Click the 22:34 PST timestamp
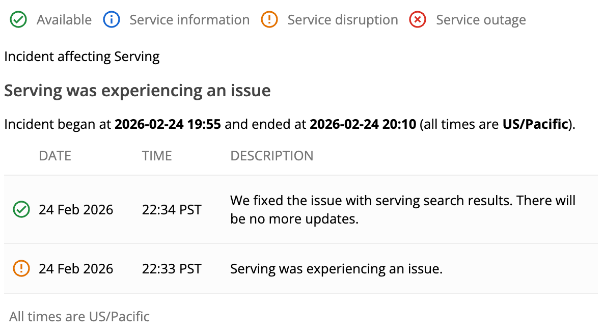The image size is (604, 333). [x=172, y=209]
